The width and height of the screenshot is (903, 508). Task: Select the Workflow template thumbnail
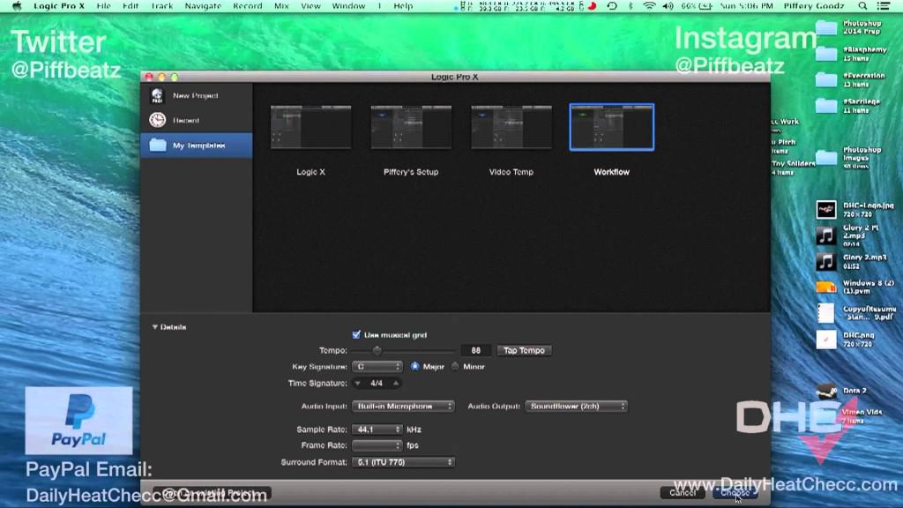(x=611, y=126)
